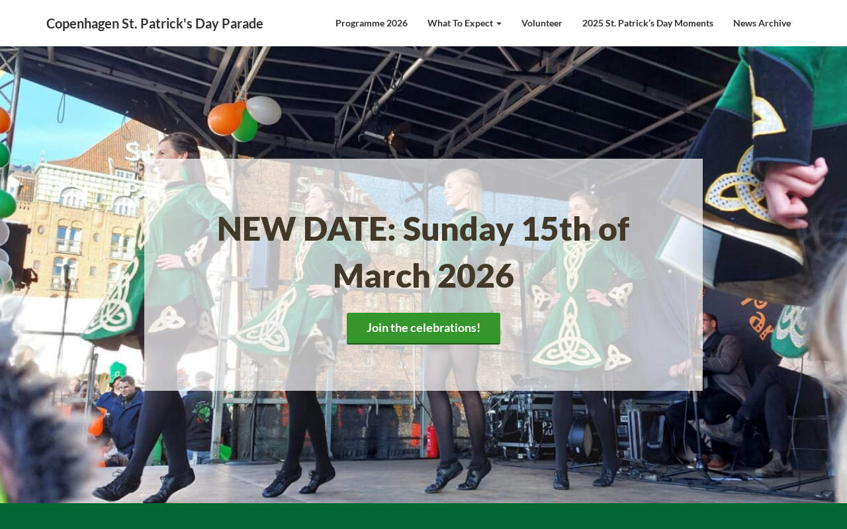Visit the Volunteer page

pyautogui.click(x=541, y=23)
